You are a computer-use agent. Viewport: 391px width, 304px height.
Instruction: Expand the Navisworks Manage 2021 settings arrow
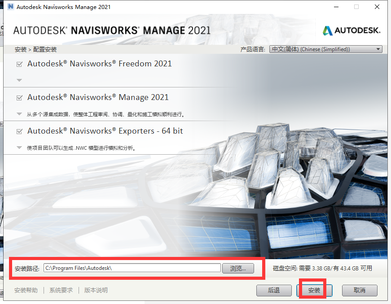pyautogui.click(x=19, y=114)
